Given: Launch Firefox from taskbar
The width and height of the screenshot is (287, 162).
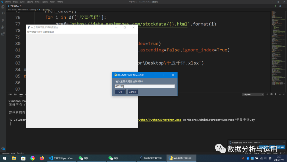Looking at the screenshot, I should pos(42,158).
